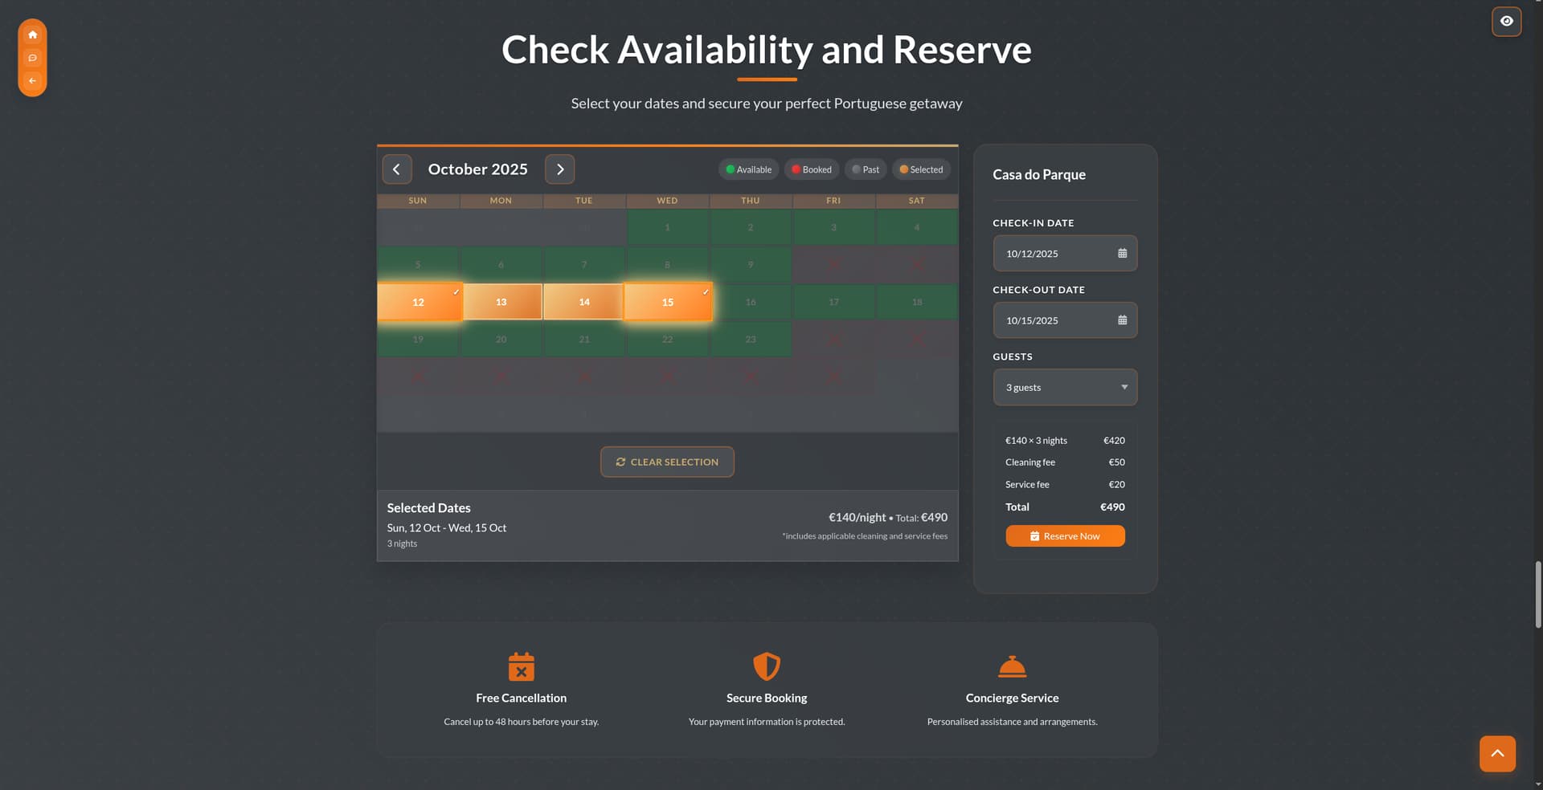Go to the previous month in the calendar
The width and height of the screenshot is (1543, 790).
396,169
